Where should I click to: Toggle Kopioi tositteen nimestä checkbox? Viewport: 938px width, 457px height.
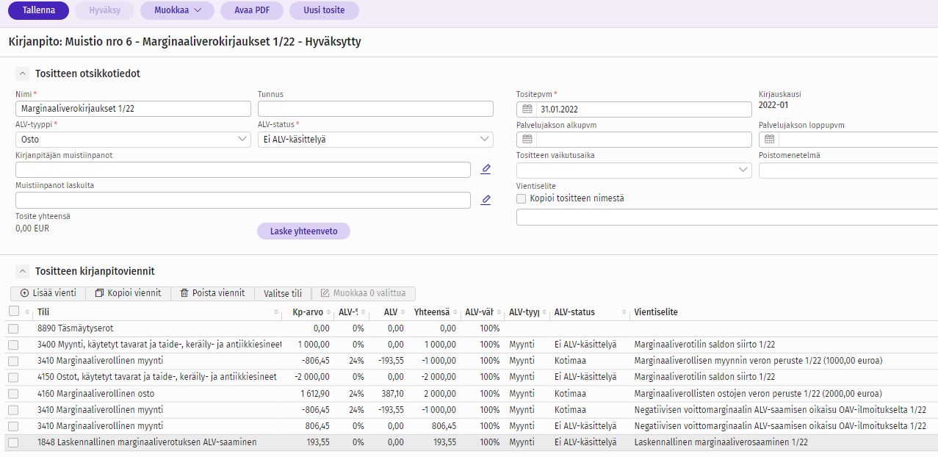(x=522, y=198)
